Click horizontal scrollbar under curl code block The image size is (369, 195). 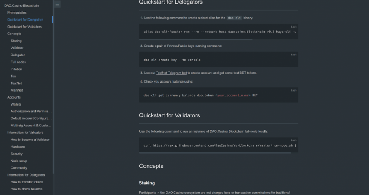pyautogui.click(x=215, y=153)
